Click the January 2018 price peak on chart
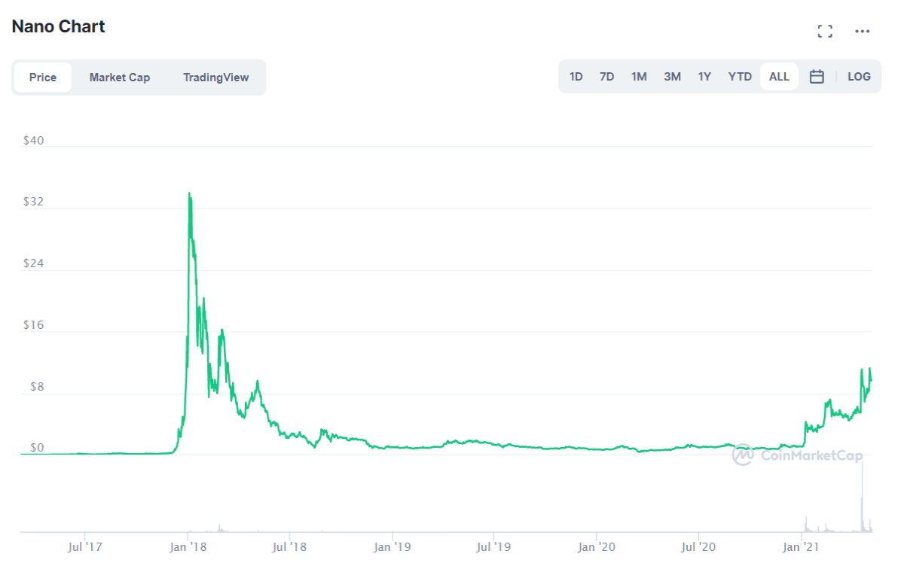This screenshot has height=572, width=904. tap(189, 194)
